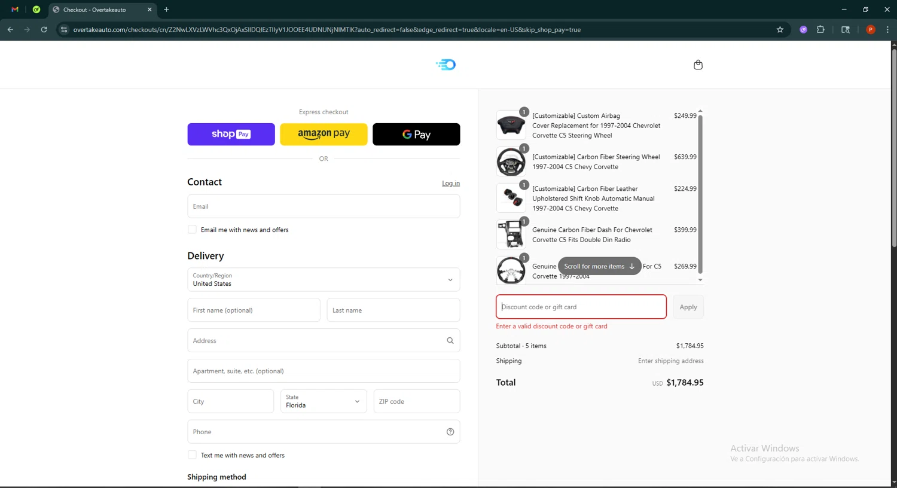Click the Custom Airbag Cover product thumbnail

click(511, 125)
